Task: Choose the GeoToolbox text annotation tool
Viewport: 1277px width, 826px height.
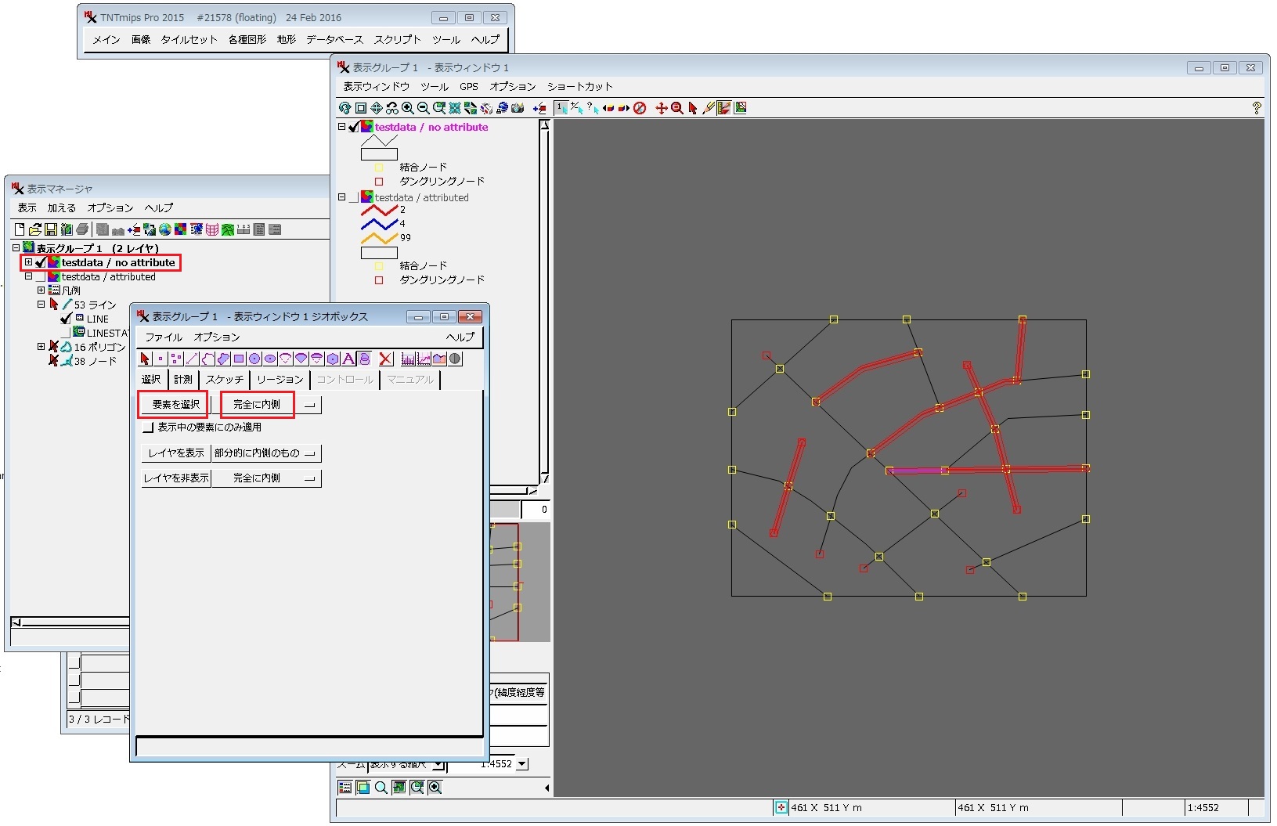Action: click(348, 359)
